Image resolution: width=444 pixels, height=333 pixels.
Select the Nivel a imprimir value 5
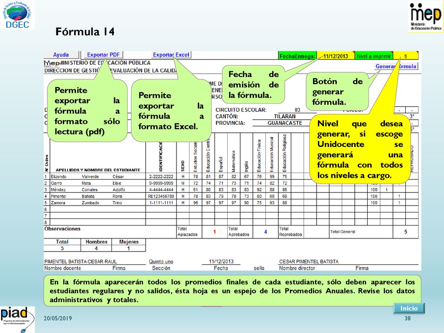pos(405,56)
